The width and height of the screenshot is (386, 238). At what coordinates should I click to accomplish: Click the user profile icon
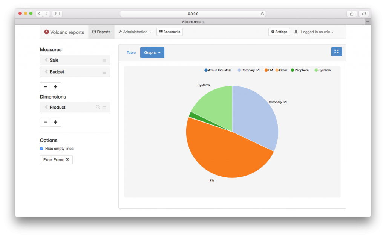click(296, 32)
